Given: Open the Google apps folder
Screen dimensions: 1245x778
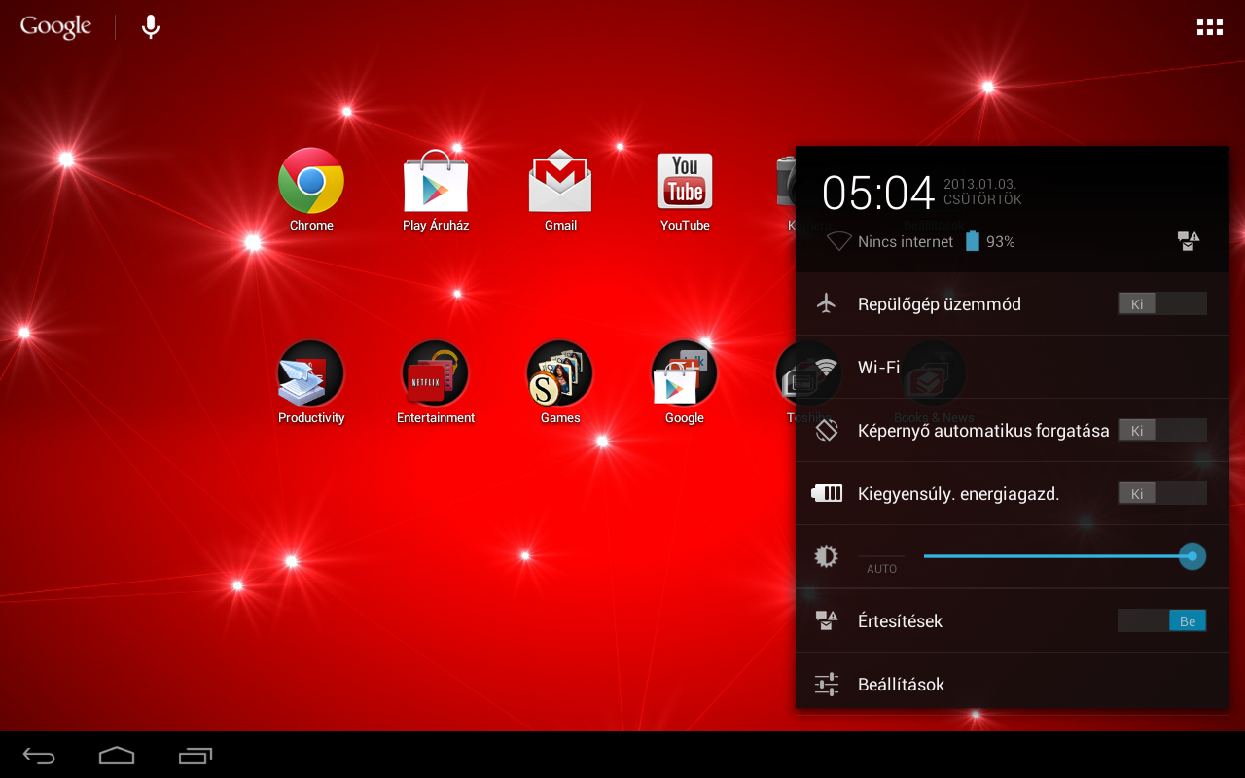Looking at the screenshot, I should pos(685,373).
